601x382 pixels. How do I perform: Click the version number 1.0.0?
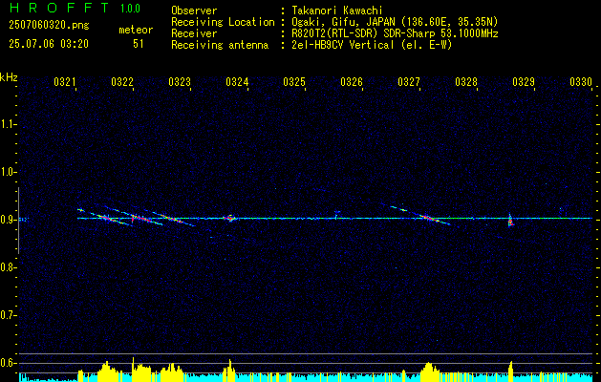[x=130, y=9]
